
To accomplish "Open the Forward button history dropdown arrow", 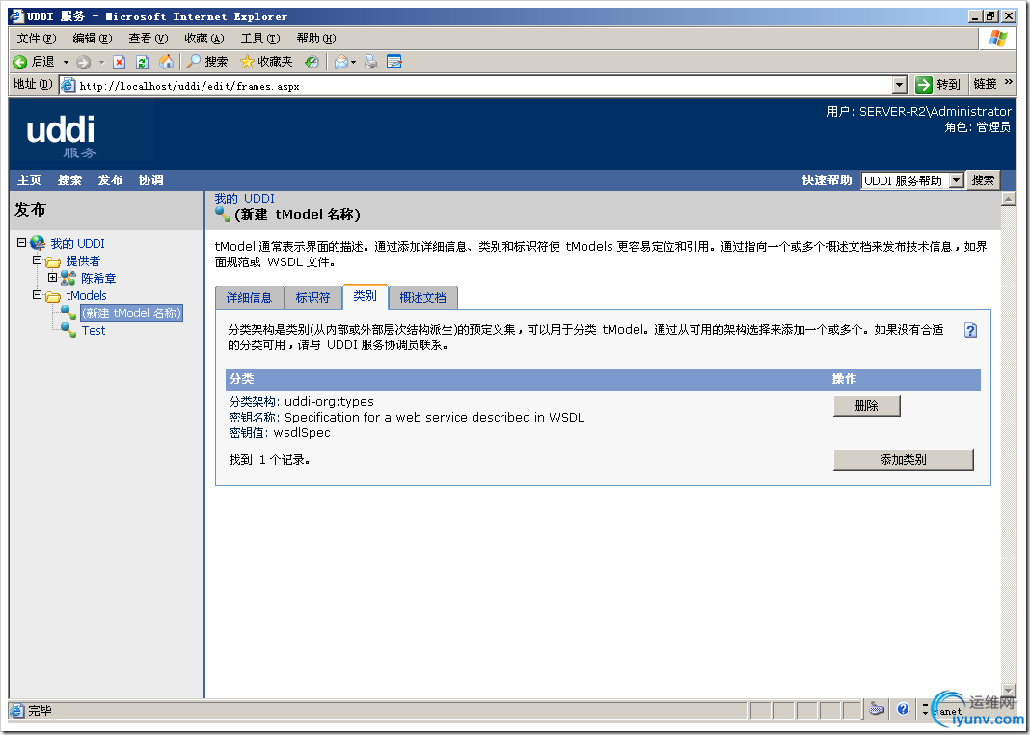I will point(101,63).
